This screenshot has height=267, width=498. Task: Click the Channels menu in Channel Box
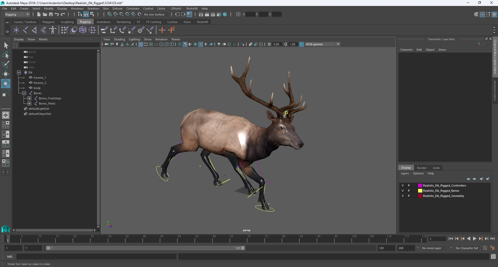[406, 50]
